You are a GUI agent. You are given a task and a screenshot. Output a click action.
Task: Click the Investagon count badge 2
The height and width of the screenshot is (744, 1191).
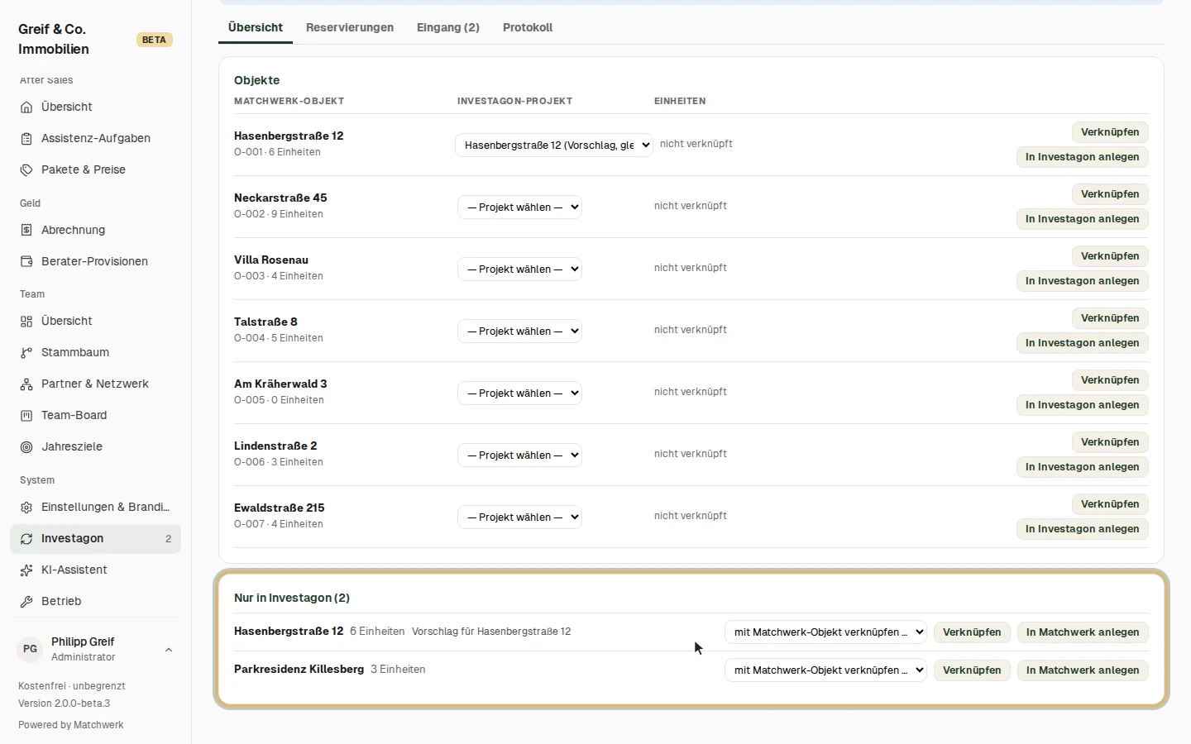coord(168,539)
